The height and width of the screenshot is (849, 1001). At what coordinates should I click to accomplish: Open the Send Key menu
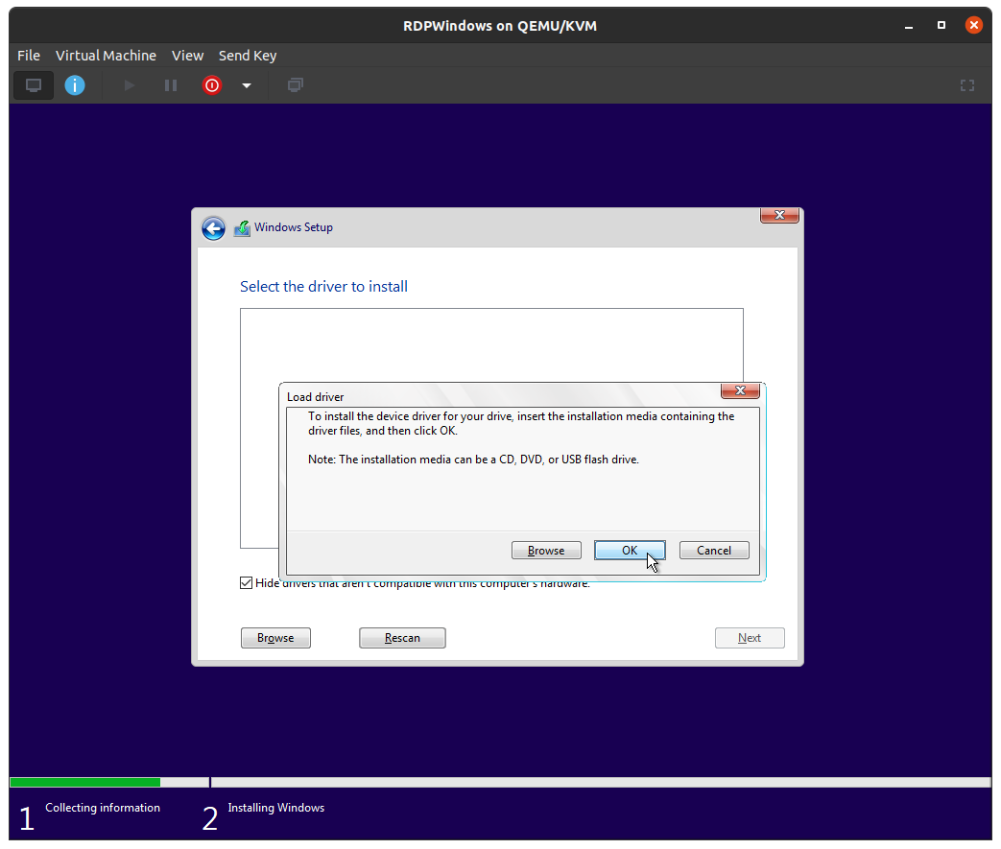click(248, 56)
